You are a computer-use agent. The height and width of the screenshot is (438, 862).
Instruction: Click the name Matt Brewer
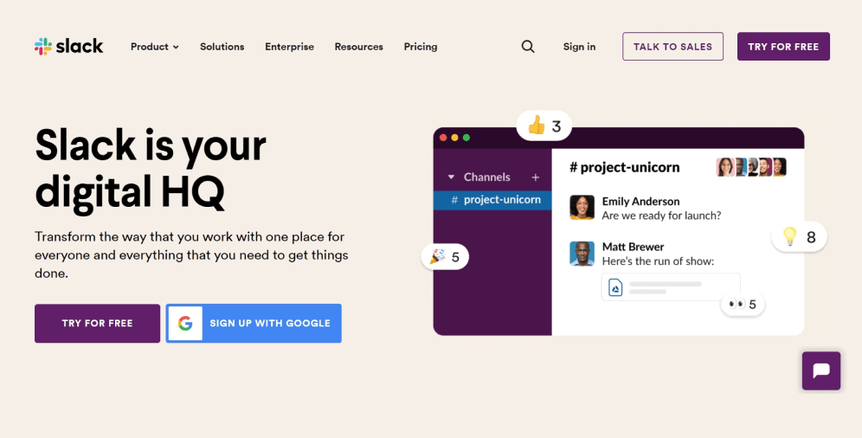click(633, 247)
